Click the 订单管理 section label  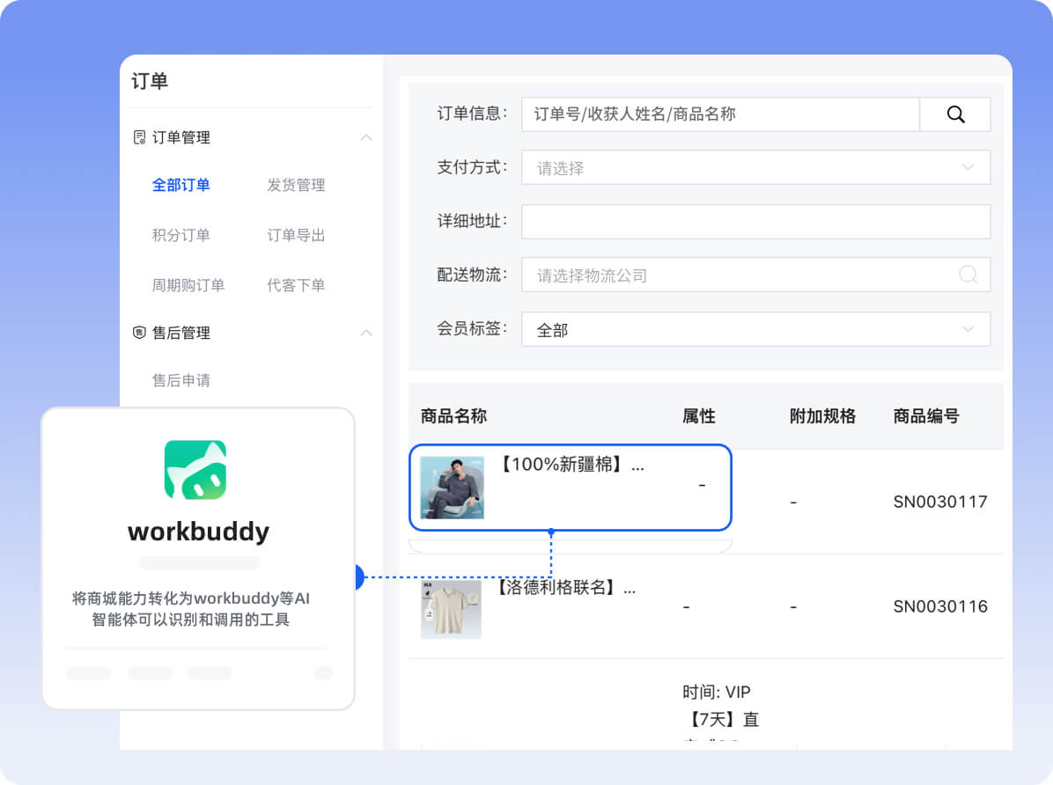180,137
